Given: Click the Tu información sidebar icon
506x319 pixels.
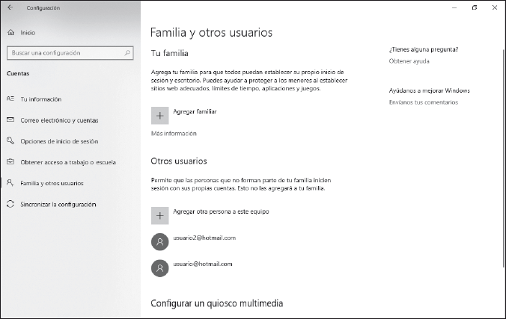Looking at the screenshot, I should point(10,99).
